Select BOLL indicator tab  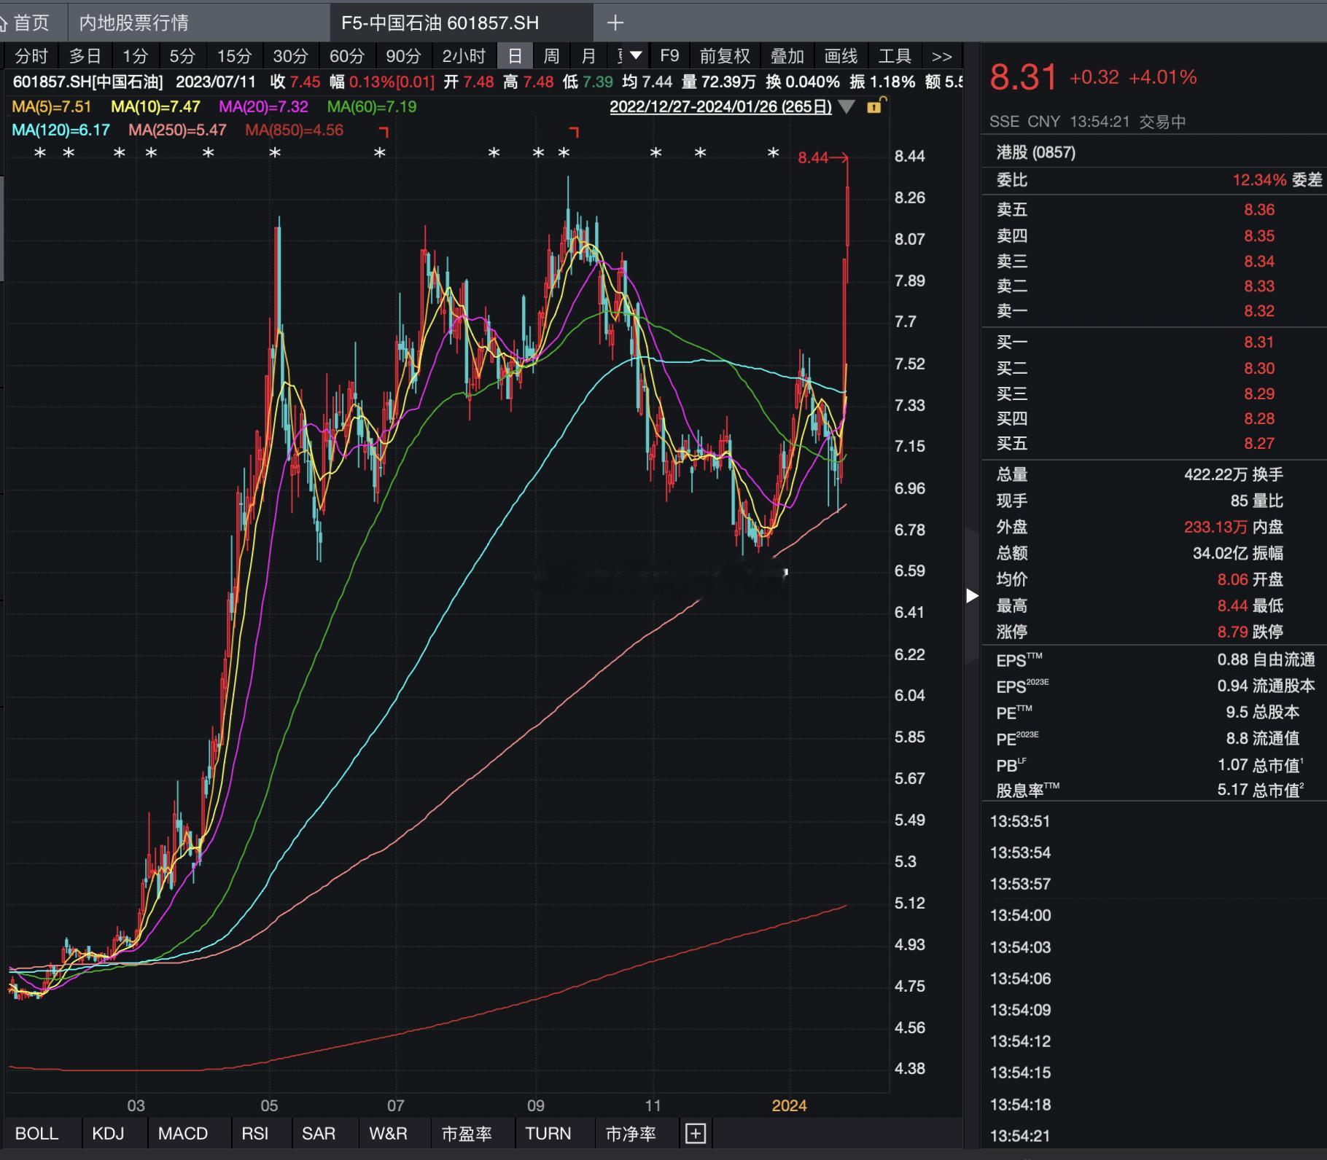pos(36,1134)
